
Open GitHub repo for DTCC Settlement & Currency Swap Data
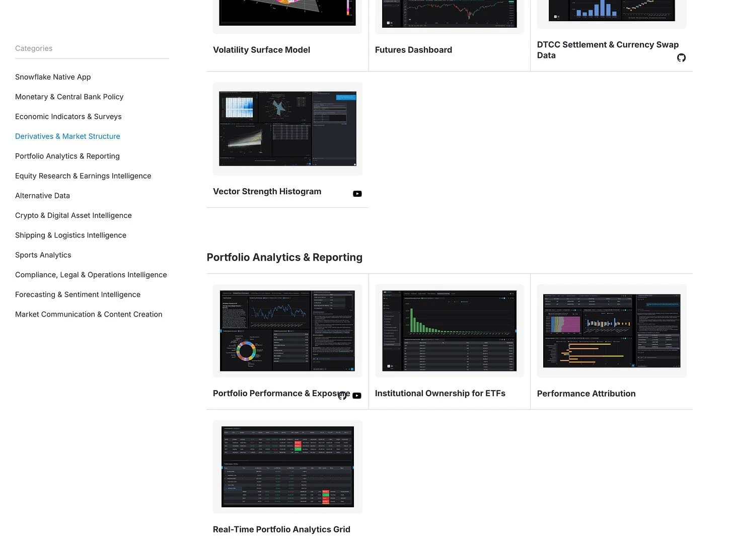click(681, 57)
